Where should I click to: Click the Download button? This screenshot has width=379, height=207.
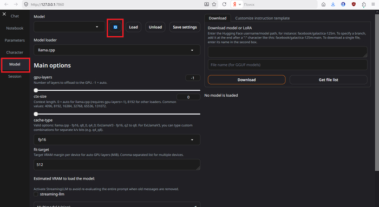246,79
